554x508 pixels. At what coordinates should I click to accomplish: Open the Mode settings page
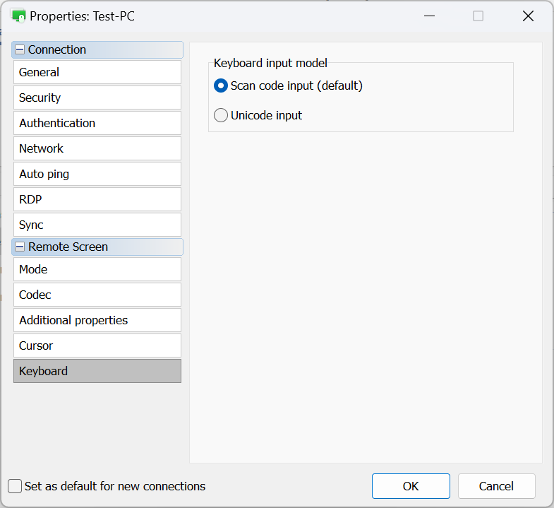click(97, 269)
